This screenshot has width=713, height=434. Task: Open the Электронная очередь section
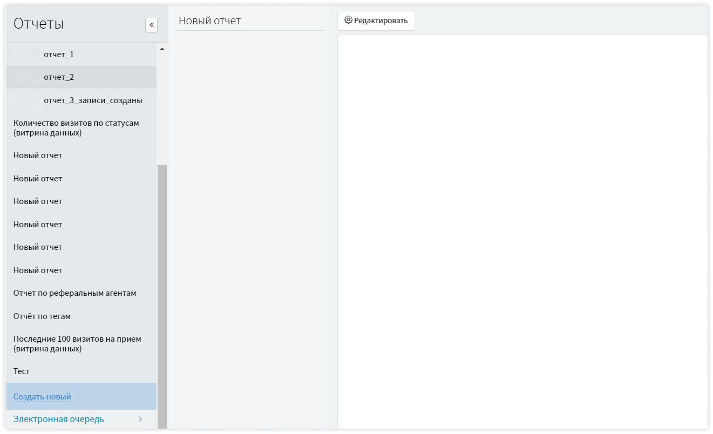point(59,419)
